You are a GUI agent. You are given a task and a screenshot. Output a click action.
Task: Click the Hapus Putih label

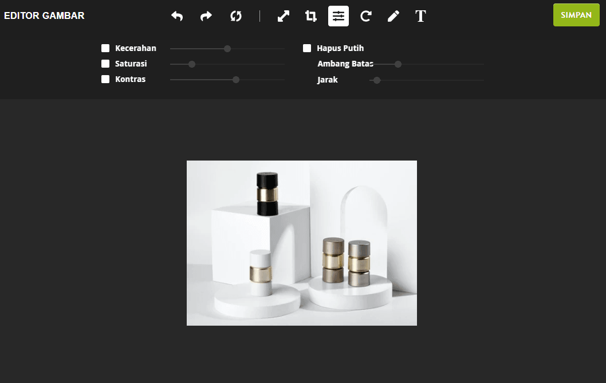click(340, 48)
